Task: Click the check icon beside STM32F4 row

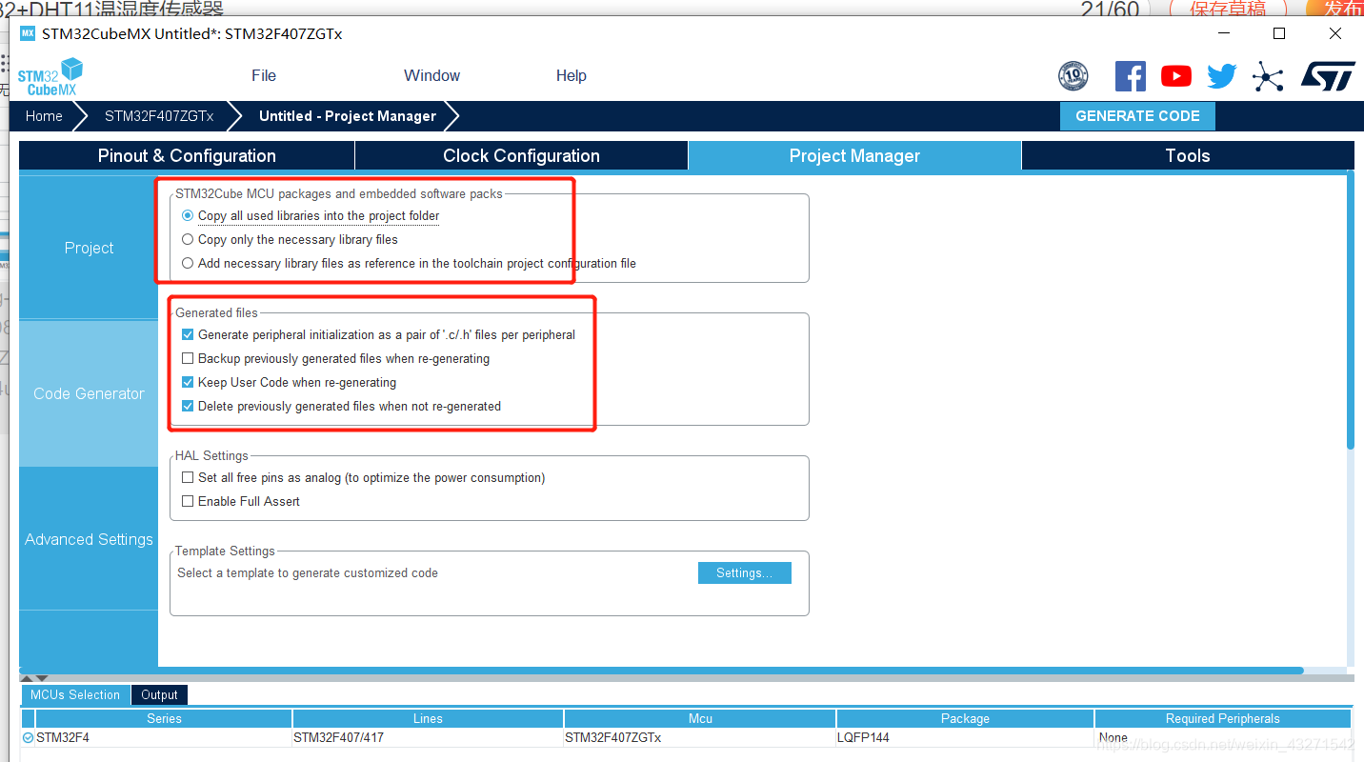Action: 28,737
